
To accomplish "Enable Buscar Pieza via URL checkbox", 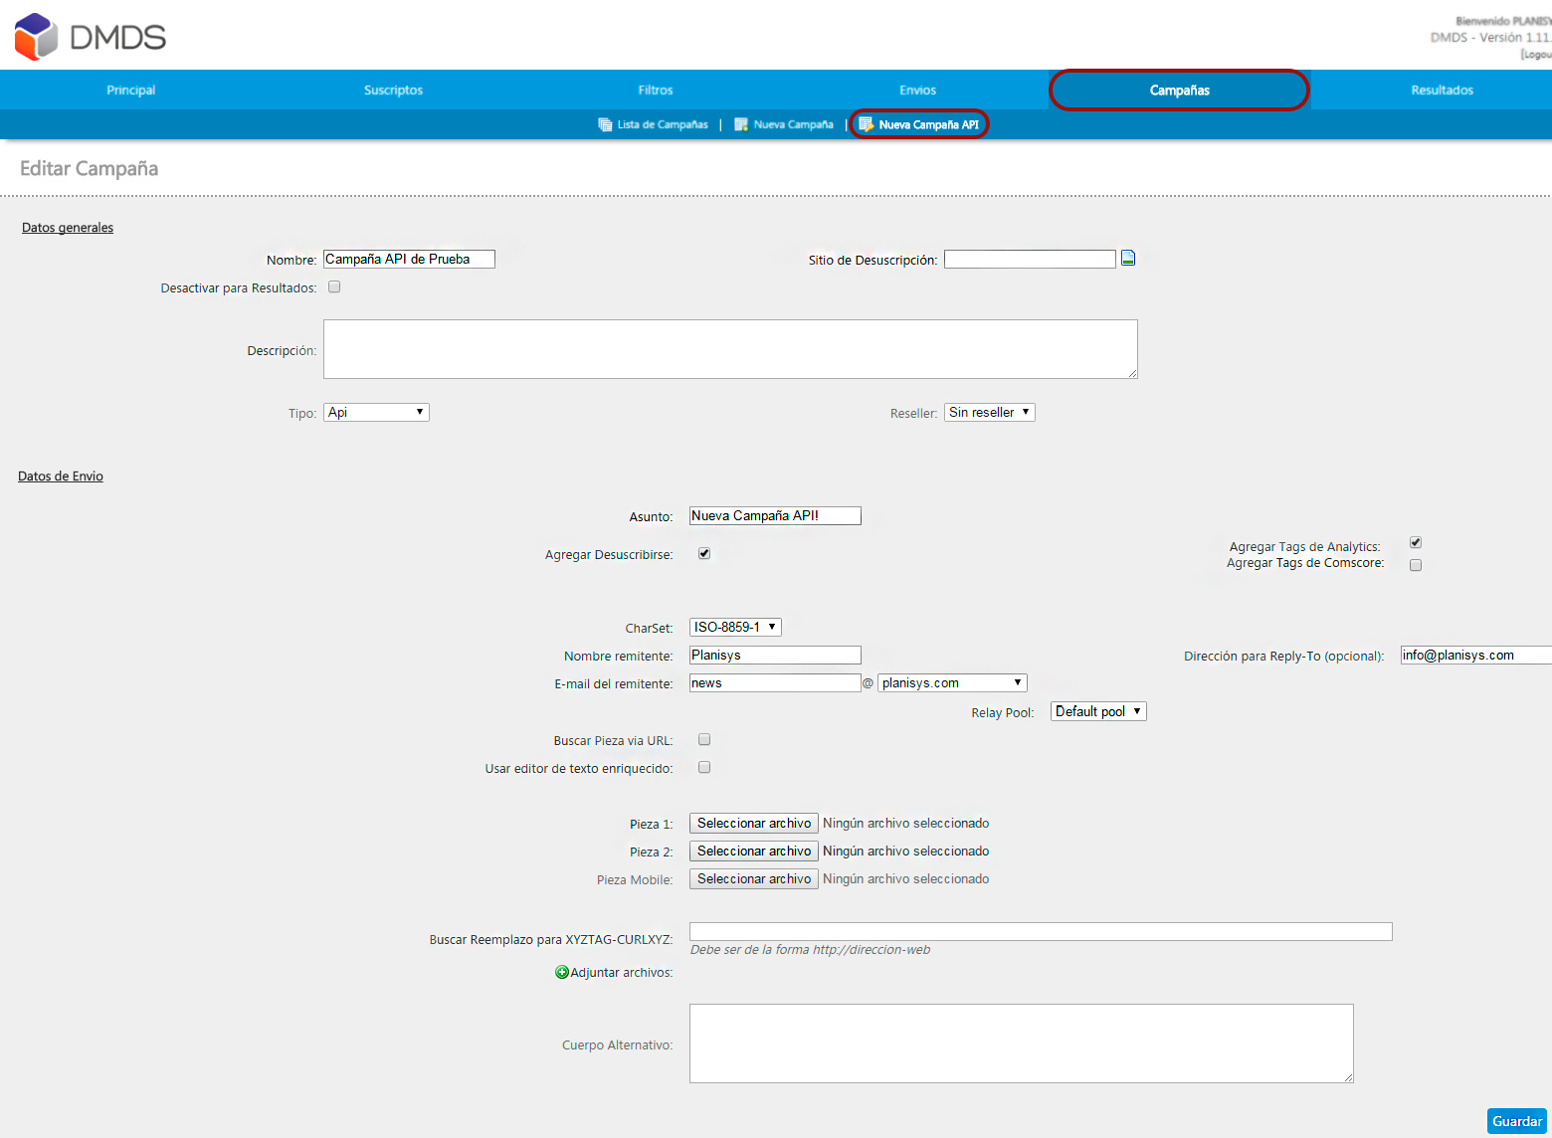I will click(x=704, y=739).
